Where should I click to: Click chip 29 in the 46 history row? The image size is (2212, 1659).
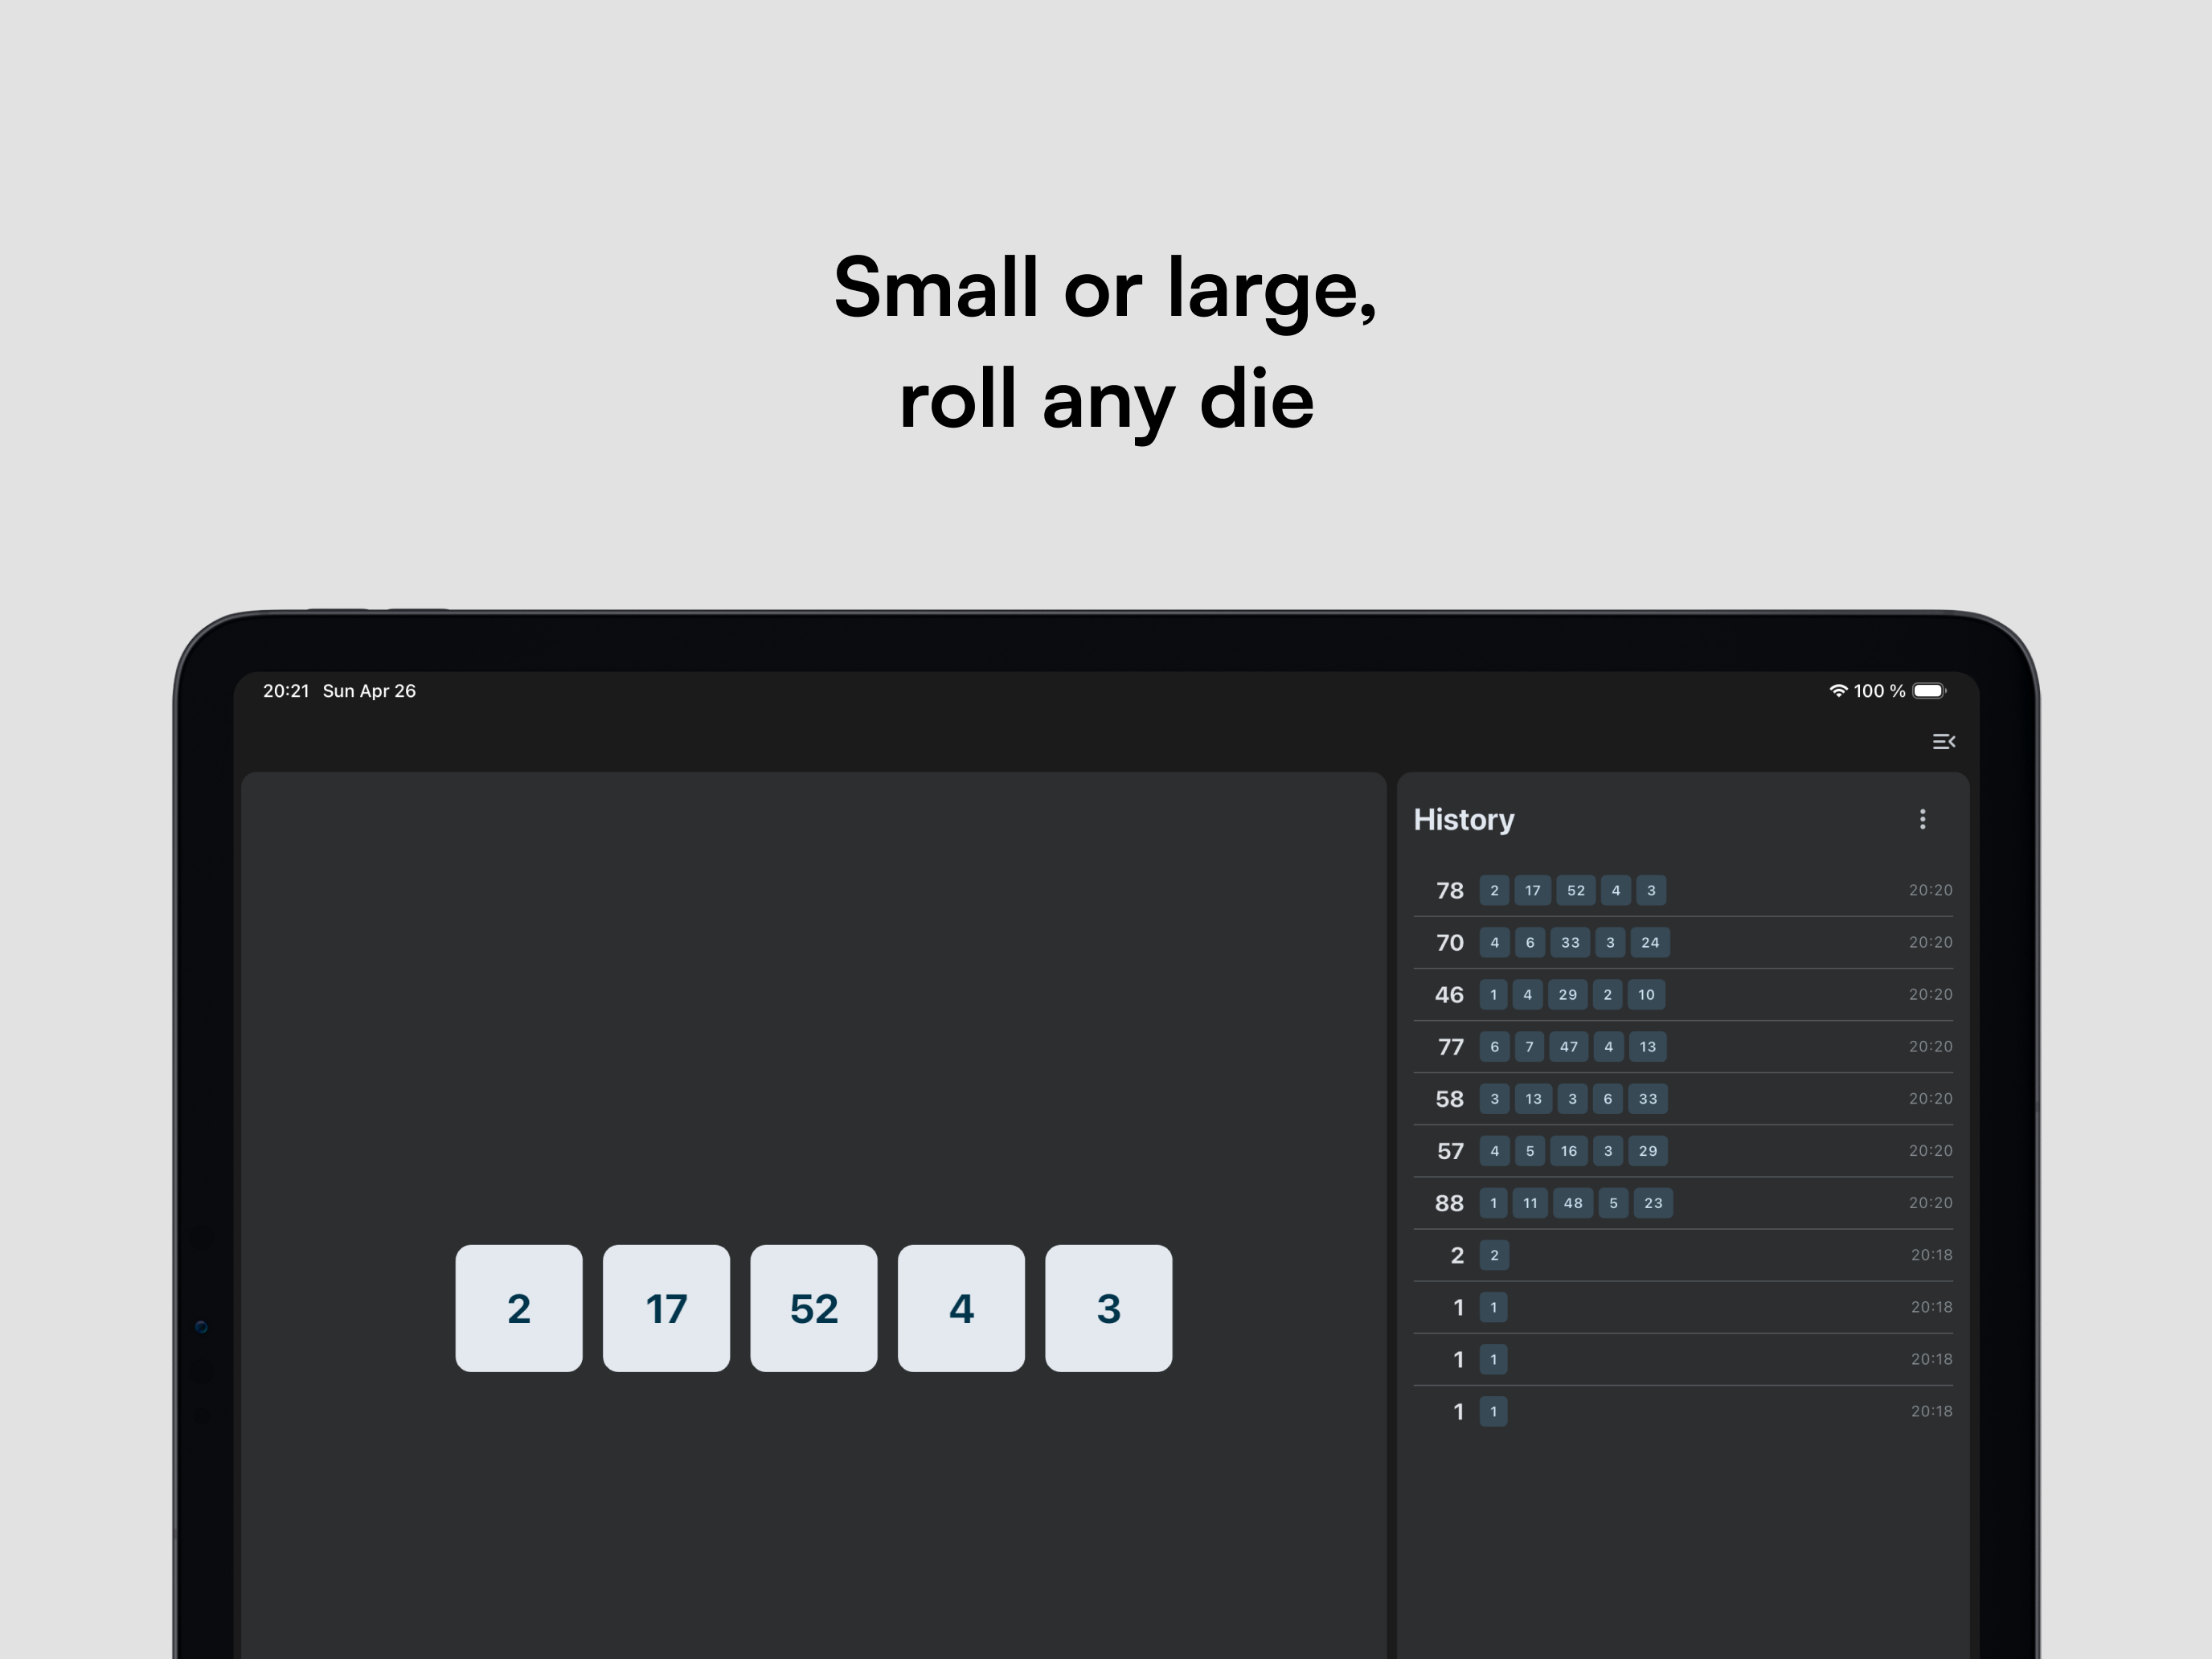[x=1567, y=994]
